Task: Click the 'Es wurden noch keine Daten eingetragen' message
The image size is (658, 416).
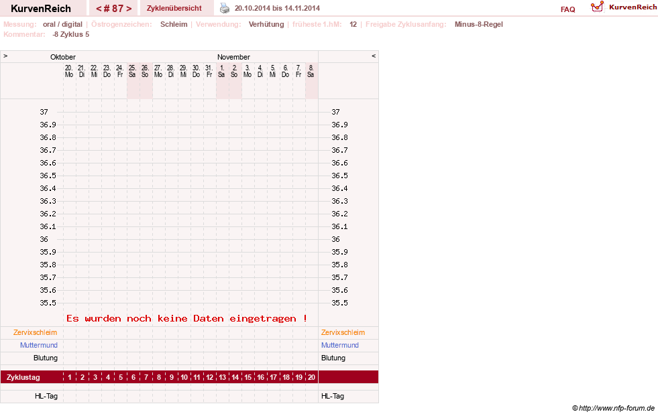Action: pos(186,318)
